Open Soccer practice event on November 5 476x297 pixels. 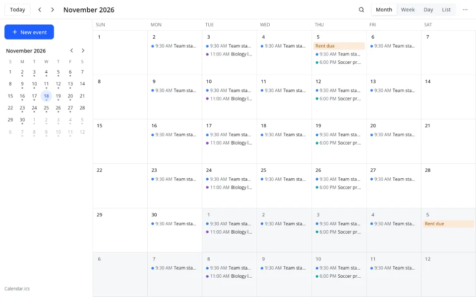click(339, 62)
